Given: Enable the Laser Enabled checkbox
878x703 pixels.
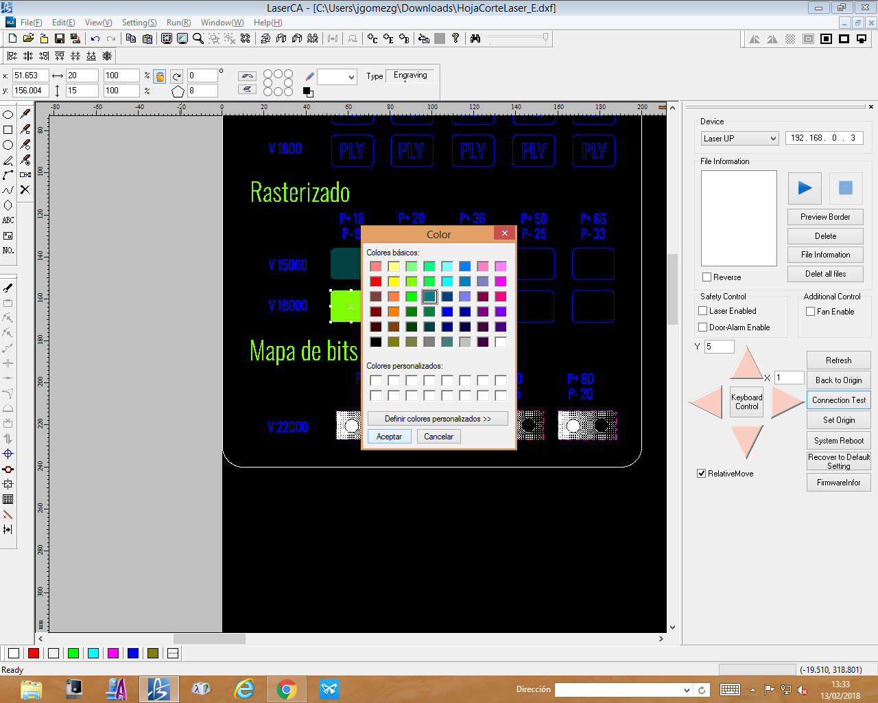Looking at the screenshot, I should coord(703,311).
